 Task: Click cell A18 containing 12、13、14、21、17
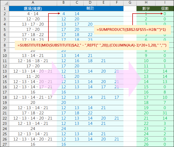33,97
